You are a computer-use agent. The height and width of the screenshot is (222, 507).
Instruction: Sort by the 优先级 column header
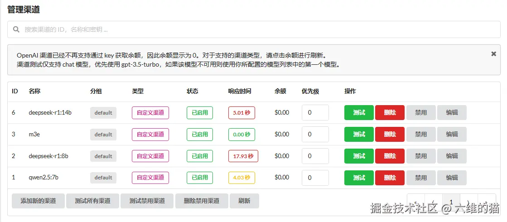310,91
